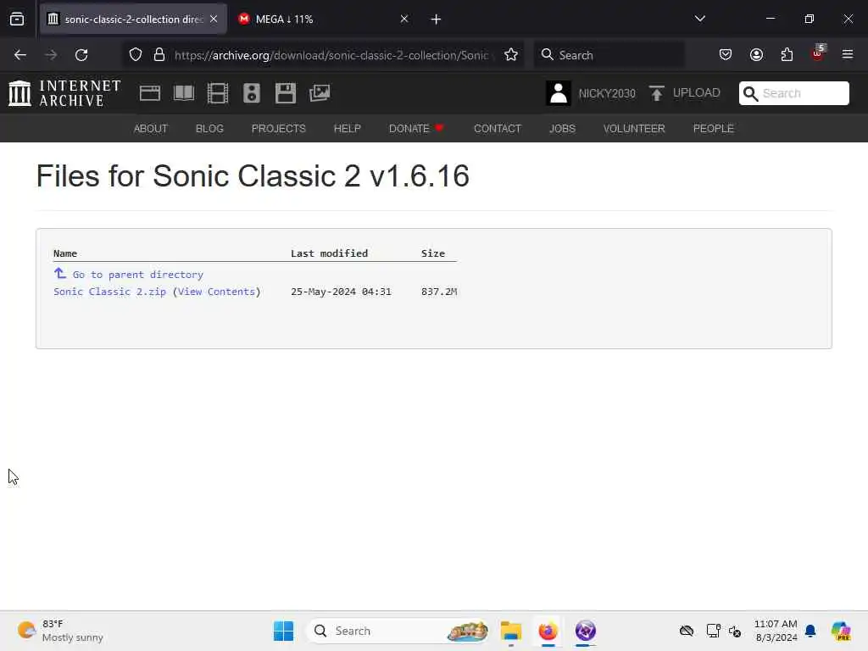Open the VOLUNTEER menu item

634,129
